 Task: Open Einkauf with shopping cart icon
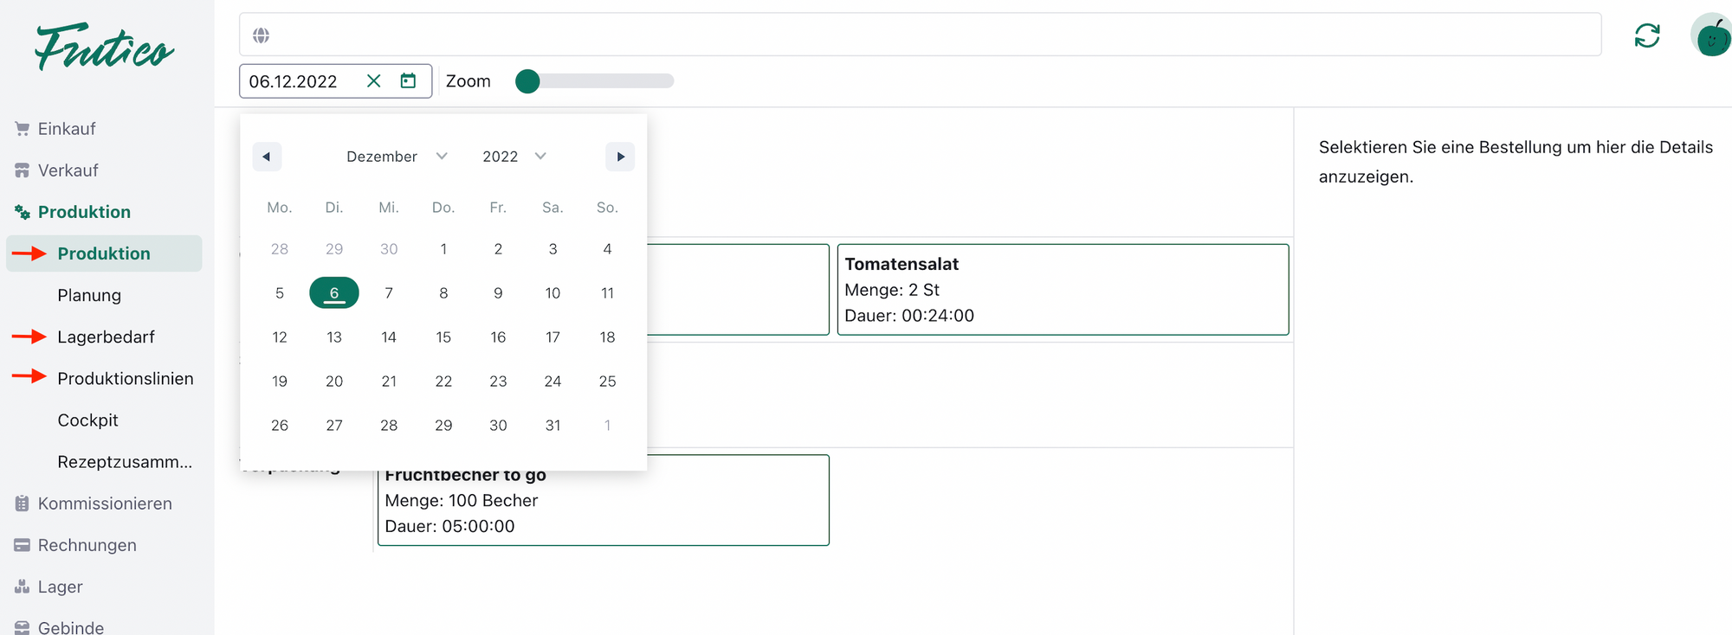pyautogui.click(x=66, y=129)
